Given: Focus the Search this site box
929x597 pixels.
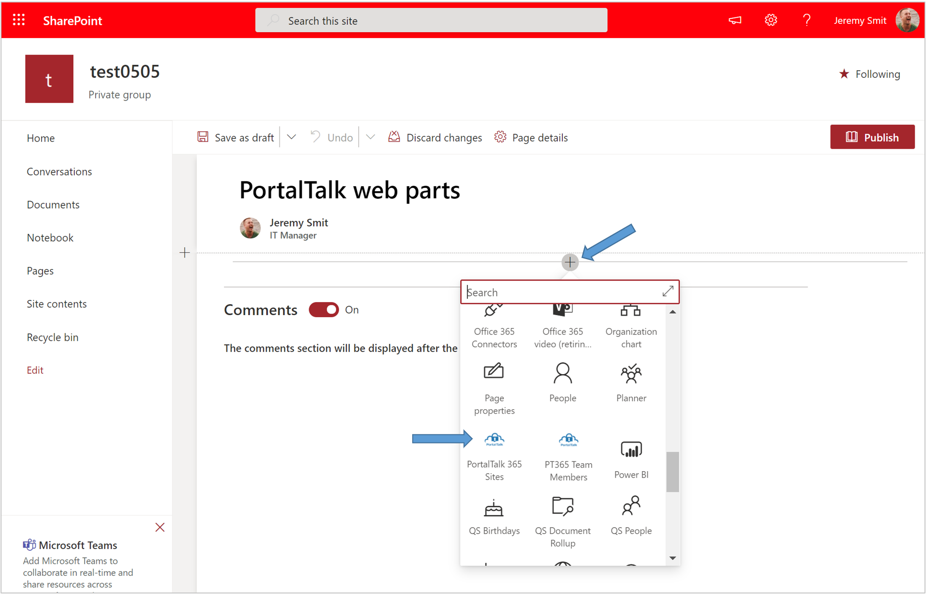Looking at the screenshot, I should click(x=431, y=20).
